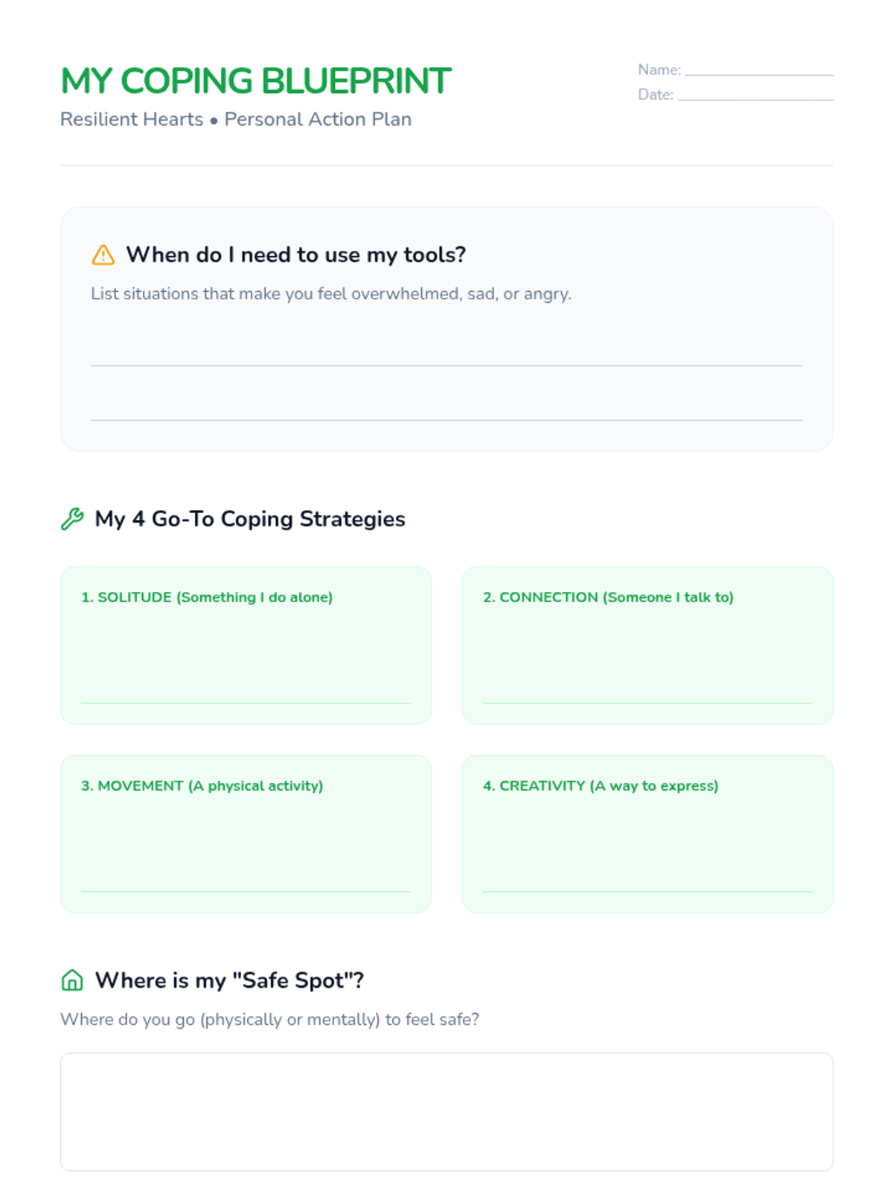Image resolution: width=893 pixels, height=1191 pixels.
Task: Click the green house icon
Action: click(x=72, y=980)
